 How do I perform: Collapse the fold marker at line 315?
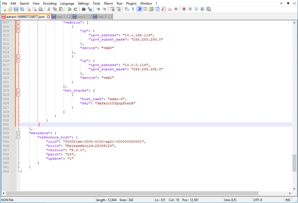(x=18, y=56)
